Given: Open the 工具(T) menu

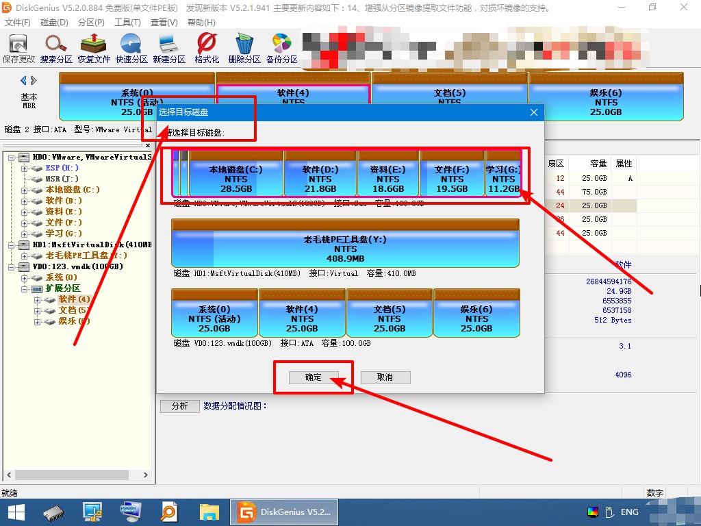Looking at the screenshot, I should [x=127, y=23].
